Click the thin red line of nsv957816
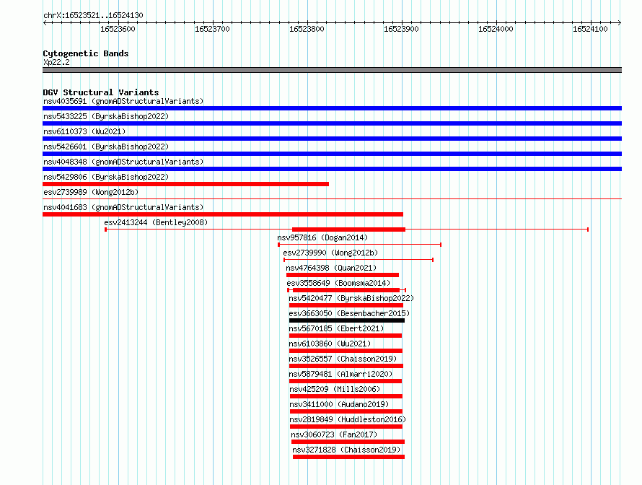Image resolution: width=642 pixels, height=485 pixels. point(359,245)
